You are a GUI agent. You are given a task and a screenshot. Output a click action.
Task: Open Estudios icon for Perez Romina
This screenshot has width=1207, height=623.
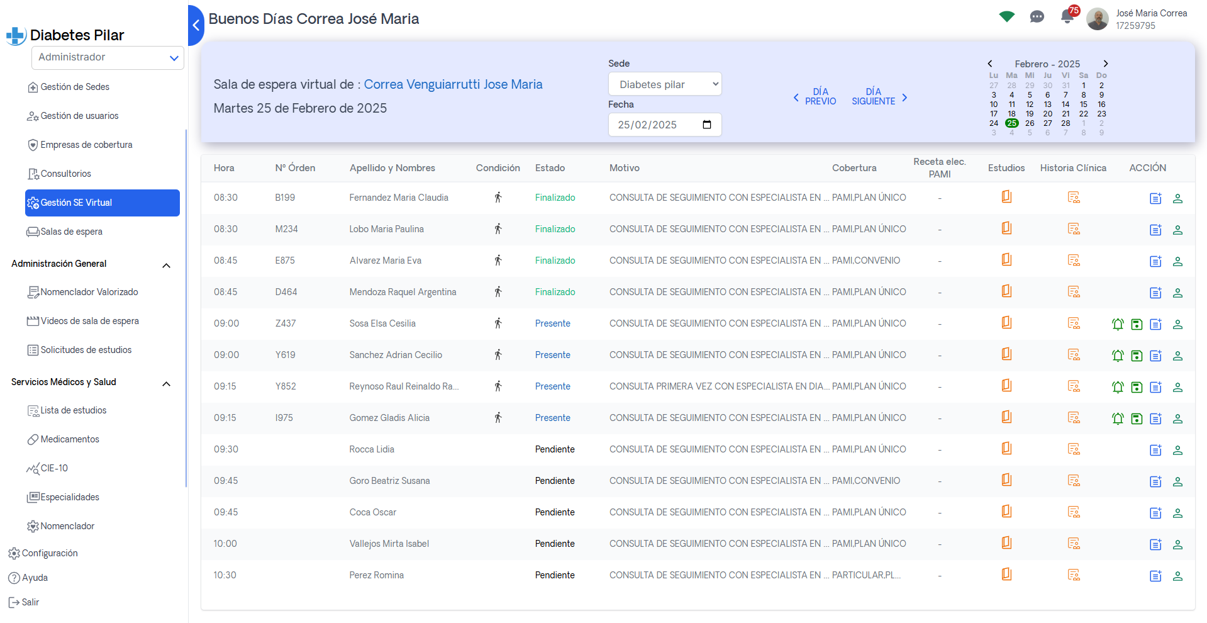(1006, 575)
